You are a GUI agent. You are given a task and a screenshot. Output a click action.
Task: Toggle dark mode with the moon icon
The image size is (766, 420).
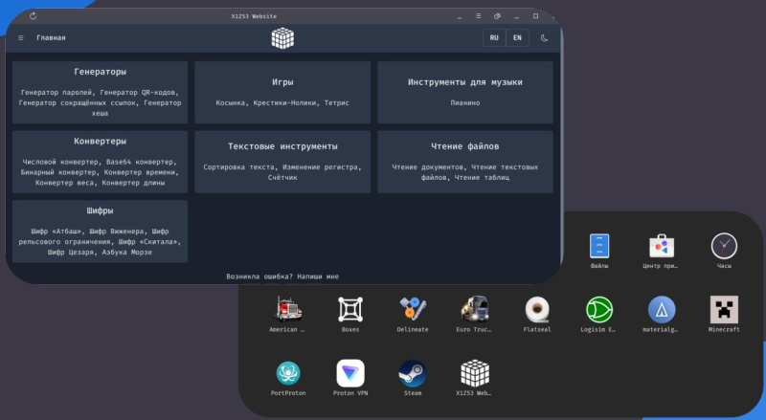click(x=545, y=38)
